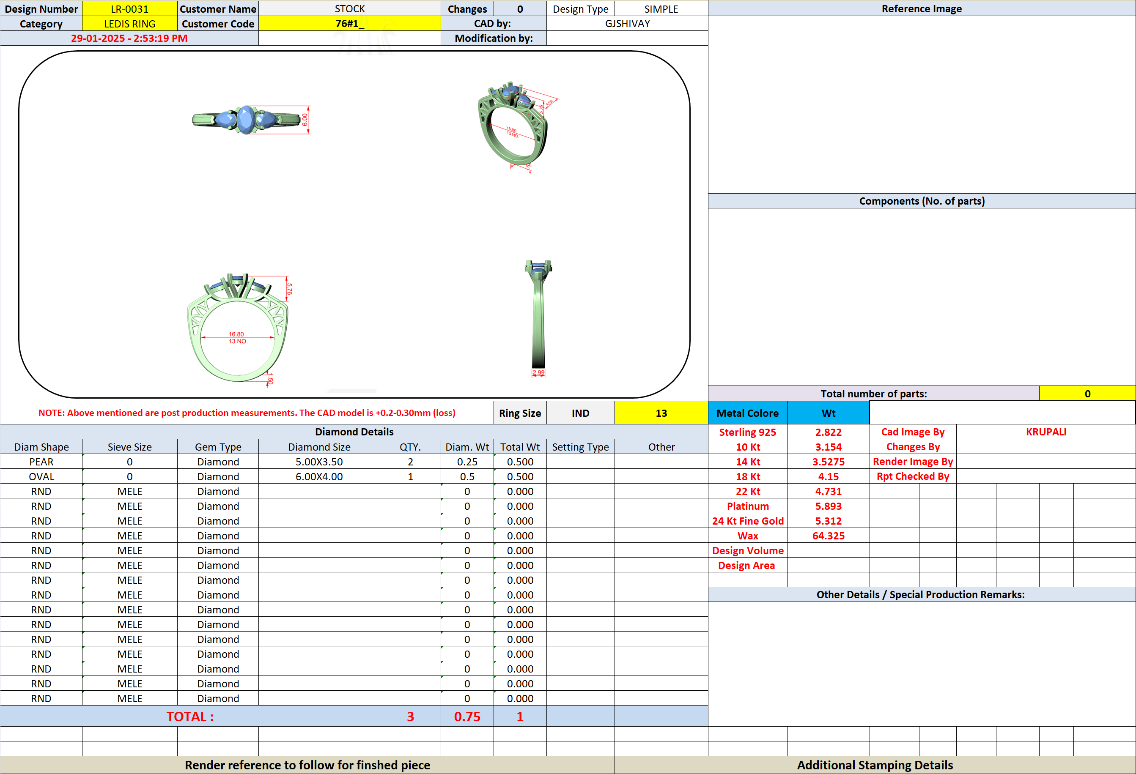Select the top-view ring render thumbnail
The image size is (1136, 774).
(x=251, y=119)
